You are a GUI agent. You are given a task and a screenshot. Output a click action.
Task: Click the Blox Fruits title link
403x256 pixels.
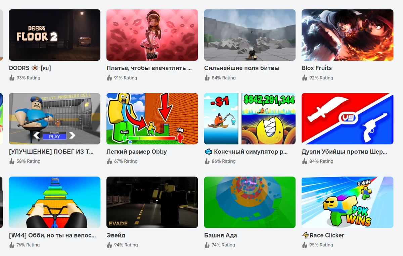(317, 68)
